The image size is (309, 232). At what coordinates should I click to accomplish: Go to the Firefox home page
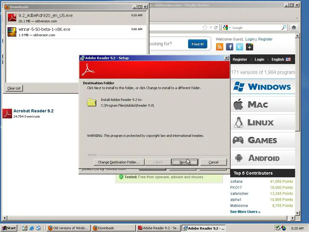(294, 27)
